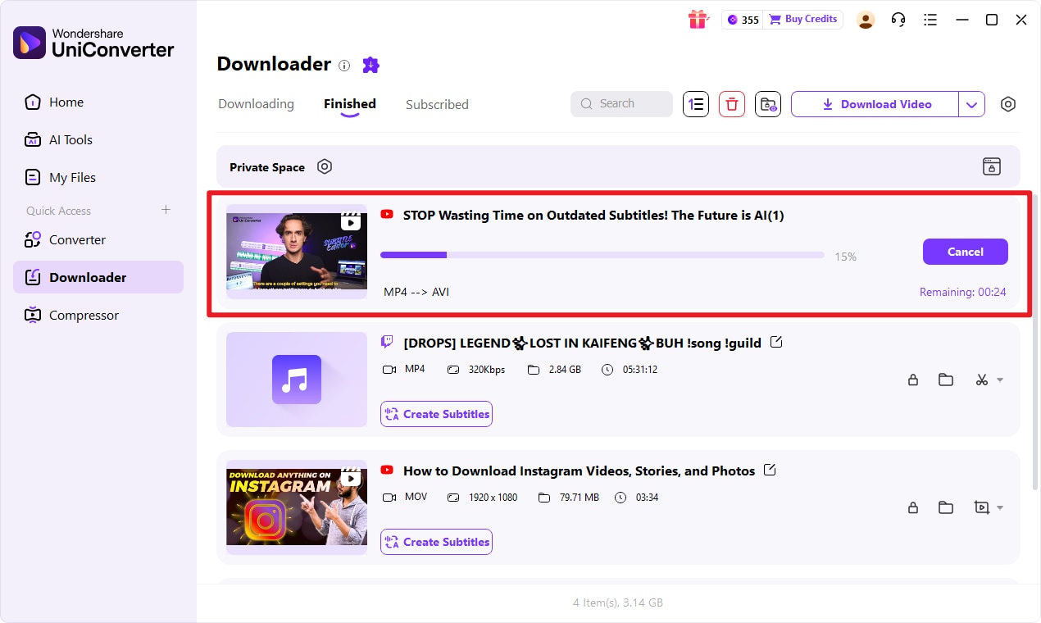Open the sort order options icon
The image size is (1041, 623).
coord(695,104)
